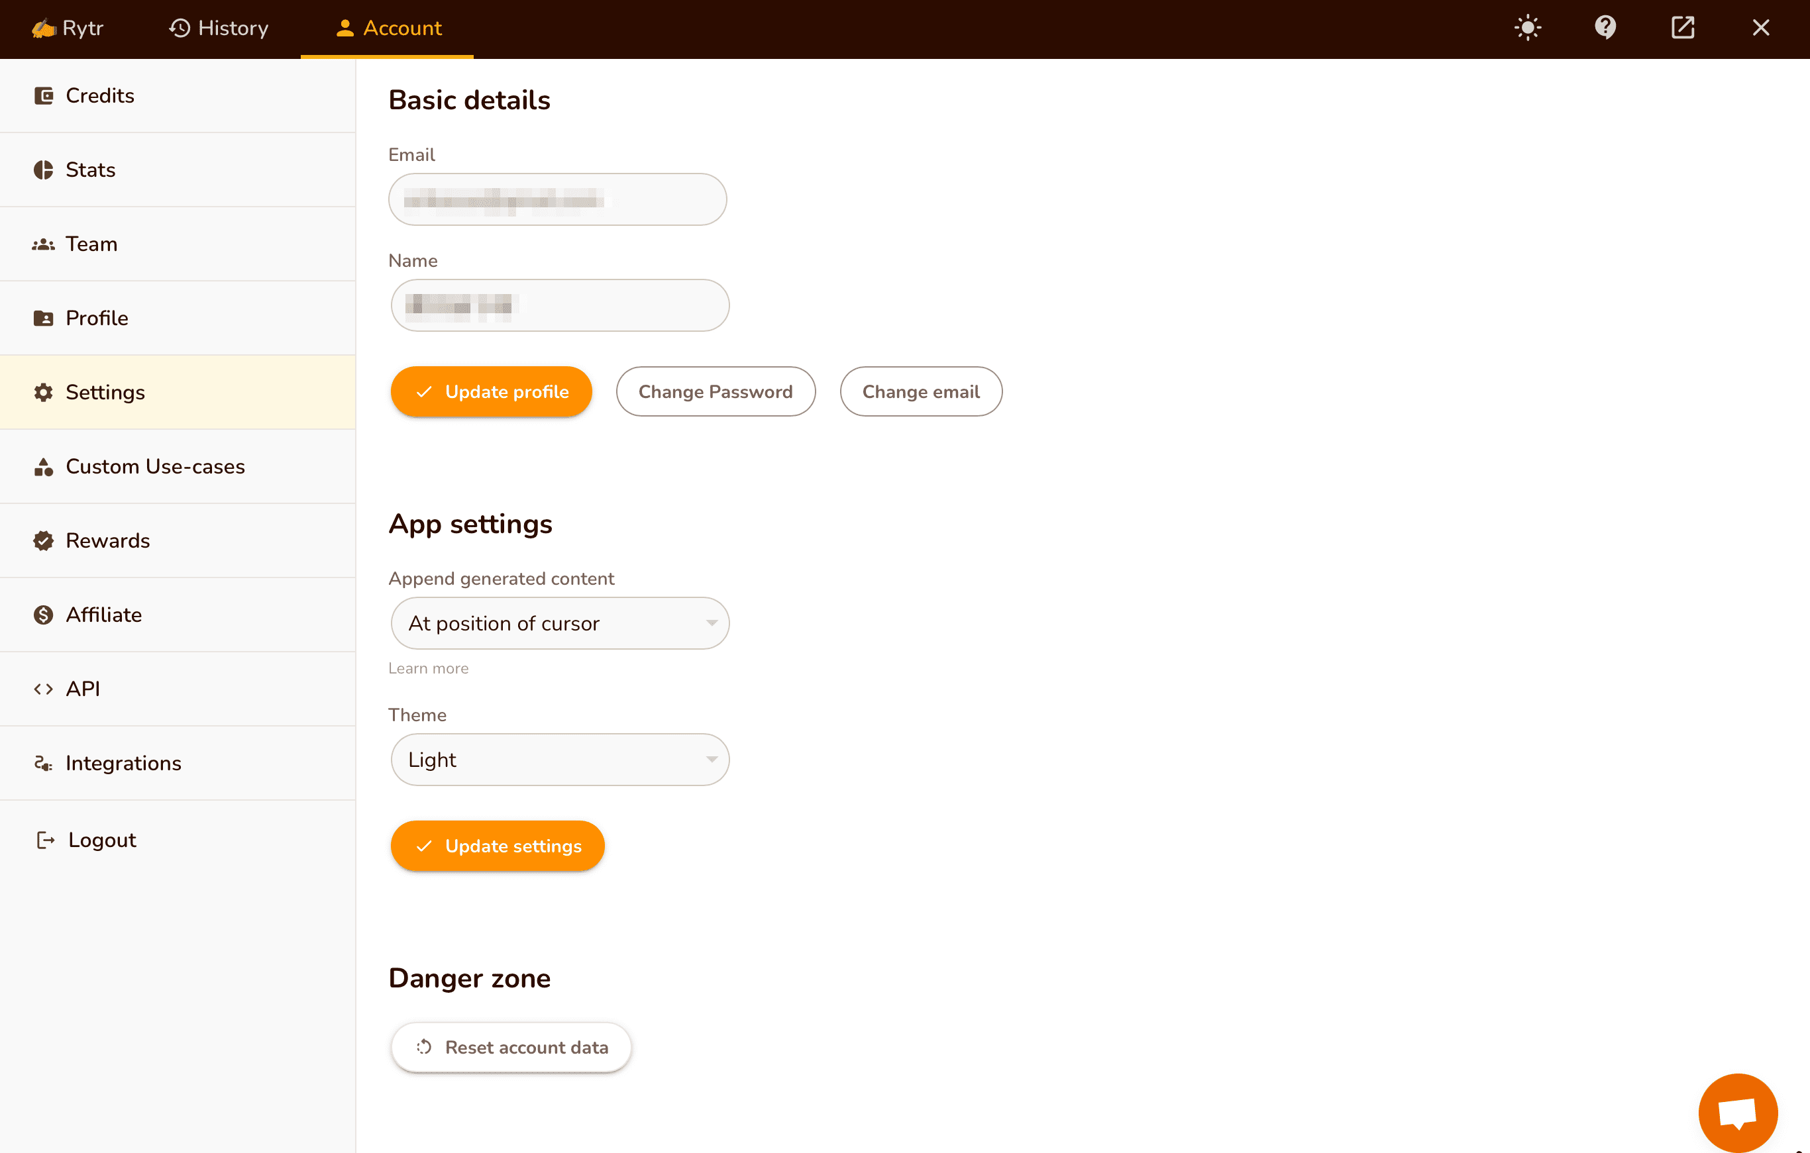Open Custom Use-cases in the sidebar
The image size is (1810, 1153).
[155, 466]
